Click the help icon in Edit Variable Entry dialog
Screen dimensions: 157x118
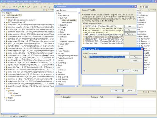(x=85, y=71)
